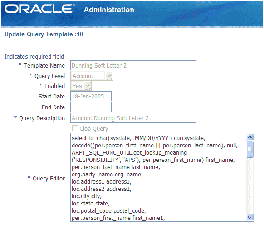264x234 pixels.
Task: Click into the Start Date field
Action: tap(91, 96)
